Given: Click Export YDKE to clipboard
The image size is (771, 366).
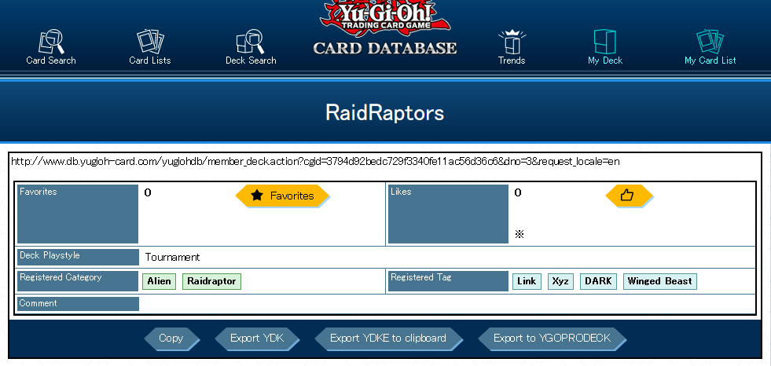Looking at the screenshot, I should [388, 339].
